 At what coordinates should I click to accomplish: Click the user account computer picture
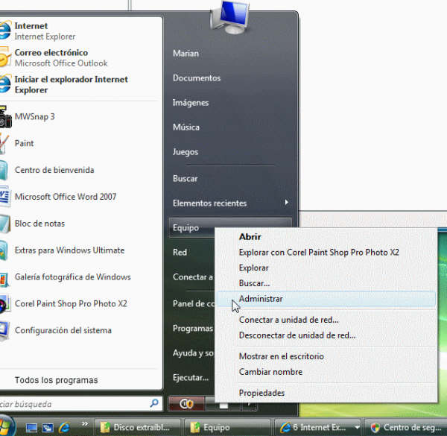230,17
